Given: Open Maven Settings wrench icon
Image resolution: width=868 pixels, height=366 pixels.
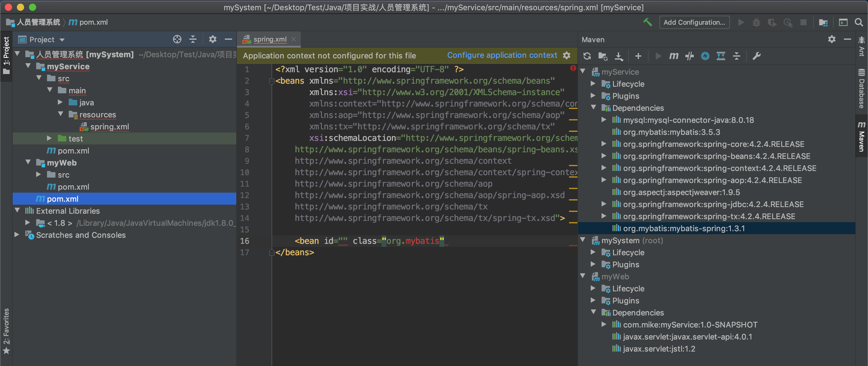Looking at the screenshot, I should (756, 56).
